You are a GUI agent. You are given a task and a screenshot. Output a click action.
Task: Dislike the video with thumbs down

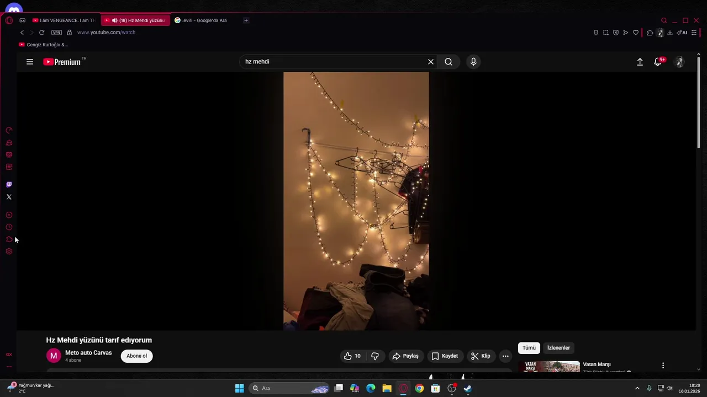[375, 356]
